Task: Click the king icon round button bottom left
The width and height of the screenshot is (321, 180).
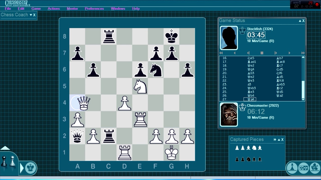Action: coord(31,168)
